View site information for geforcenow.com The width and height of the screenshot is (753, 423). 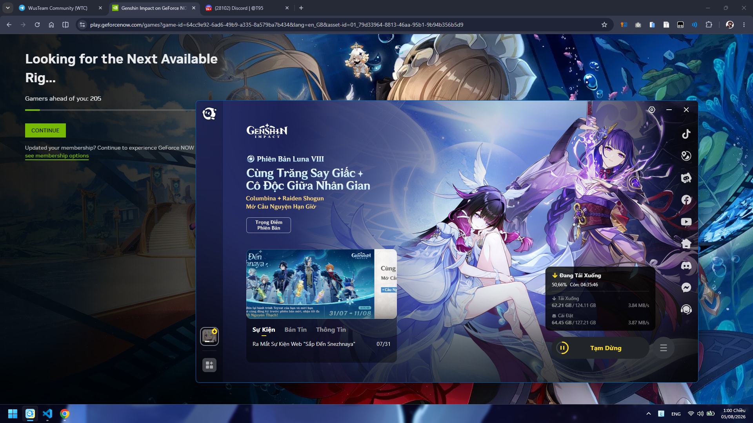(82, 25)
